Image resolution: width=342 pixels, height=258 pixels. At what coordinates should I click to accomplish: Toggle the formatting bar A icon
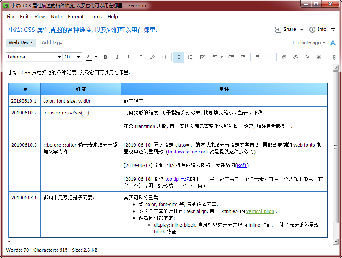pos(333,42)
